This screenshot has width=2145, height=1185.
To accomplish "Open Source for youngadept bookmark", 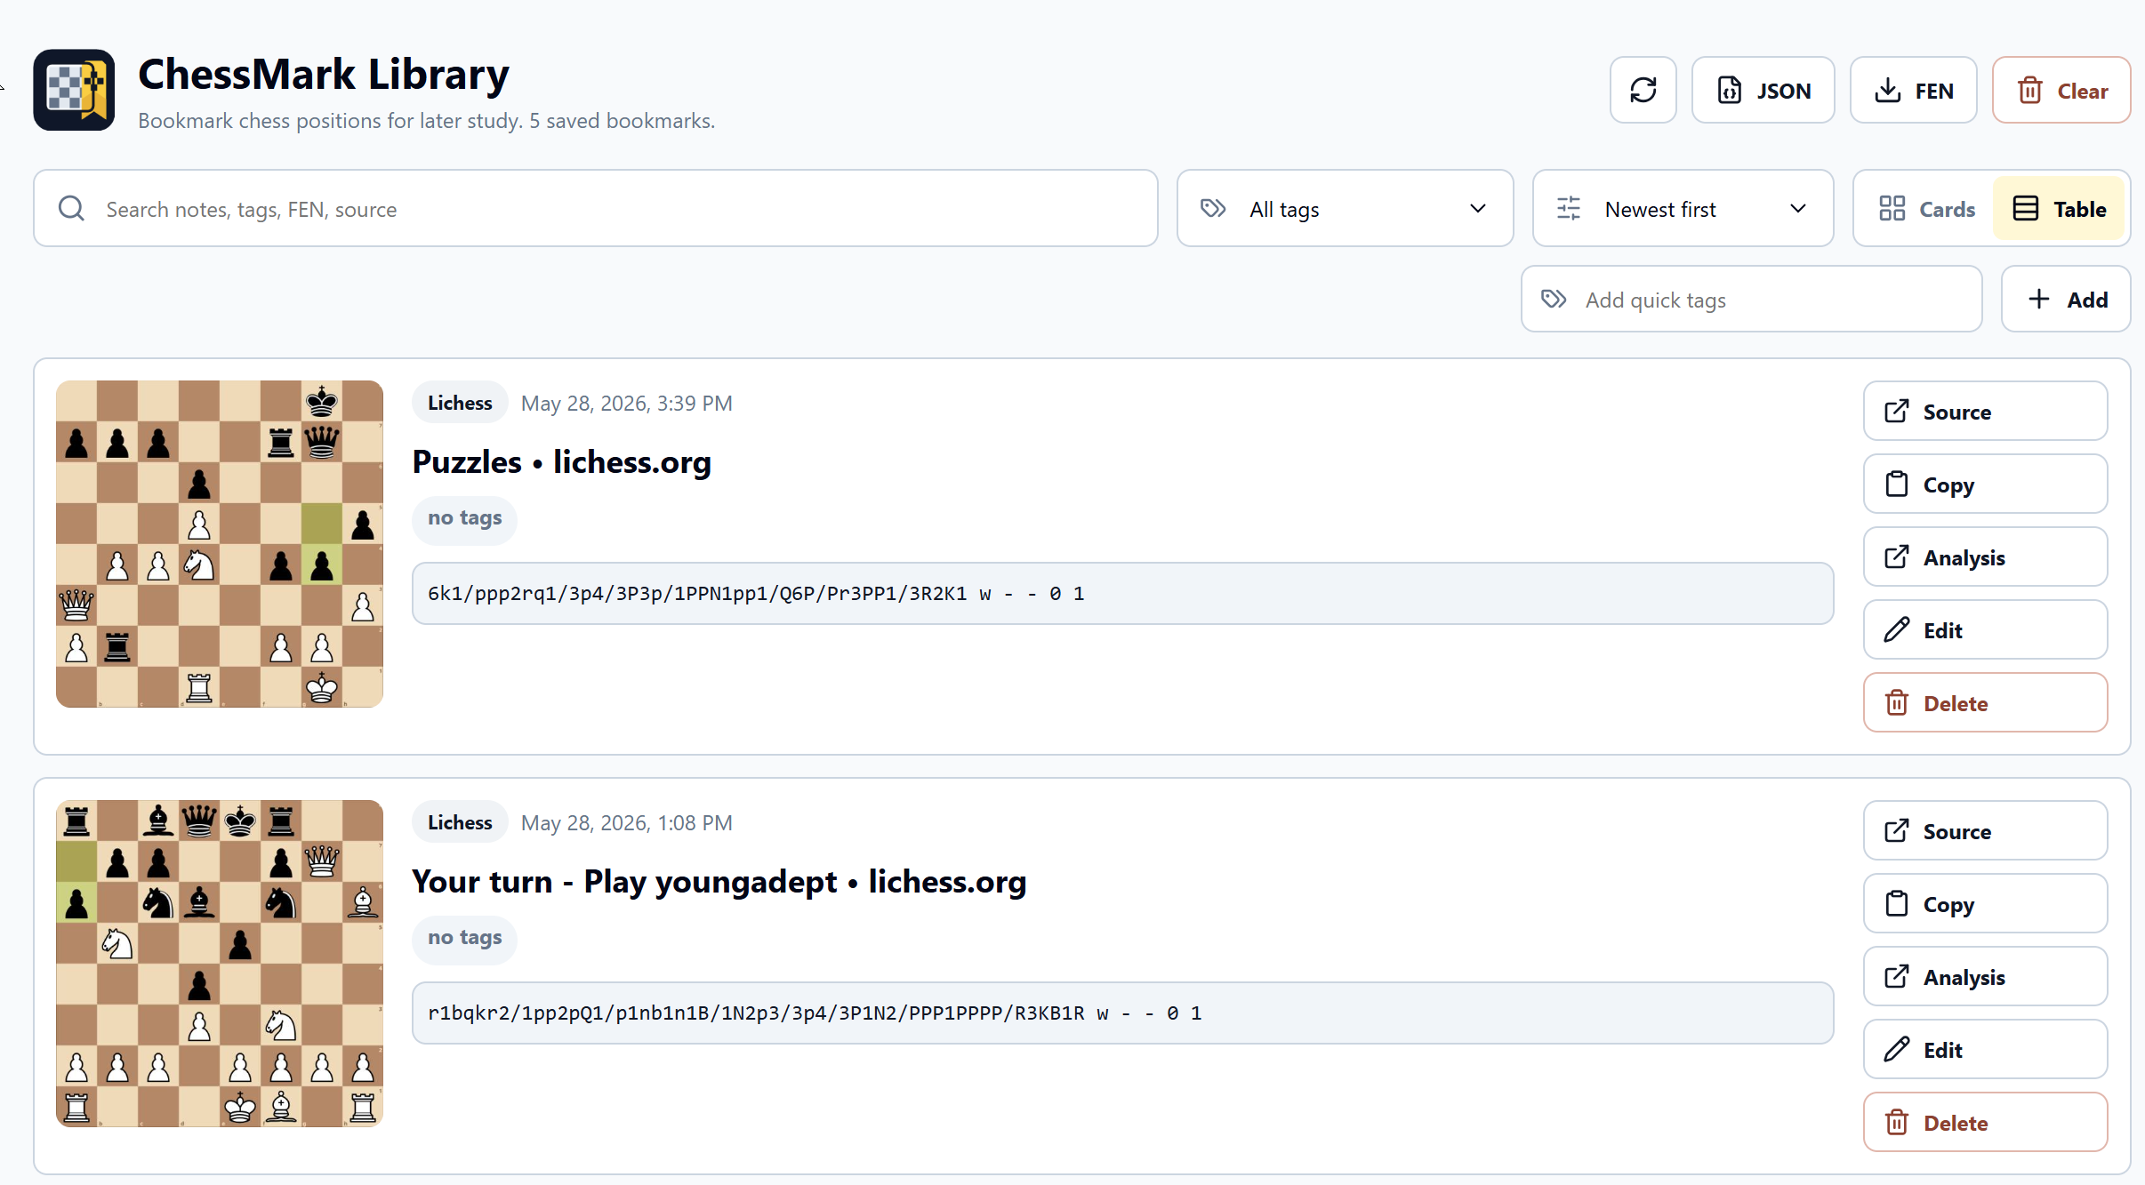I will (1985, 831).
